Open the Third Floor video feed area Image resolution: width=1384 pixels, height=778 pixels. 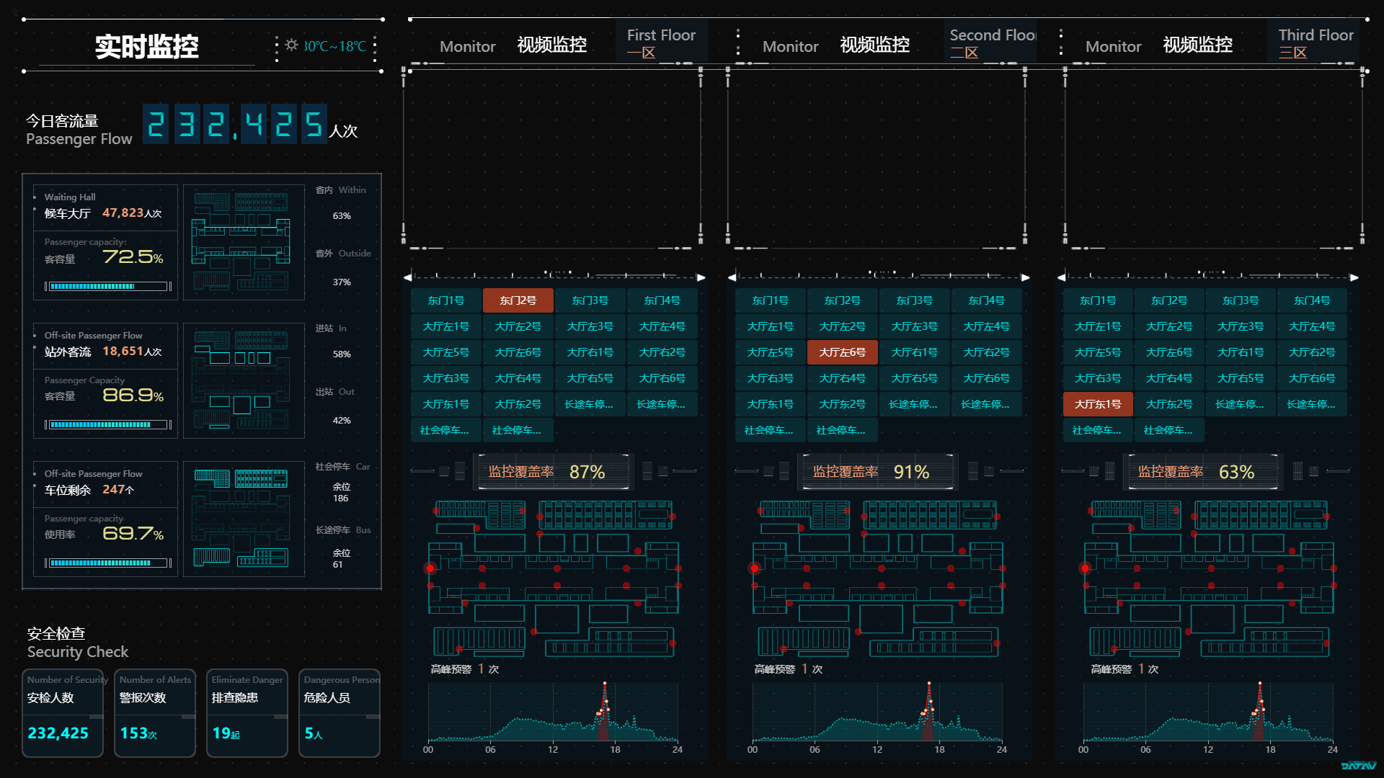pos(1214,157)
